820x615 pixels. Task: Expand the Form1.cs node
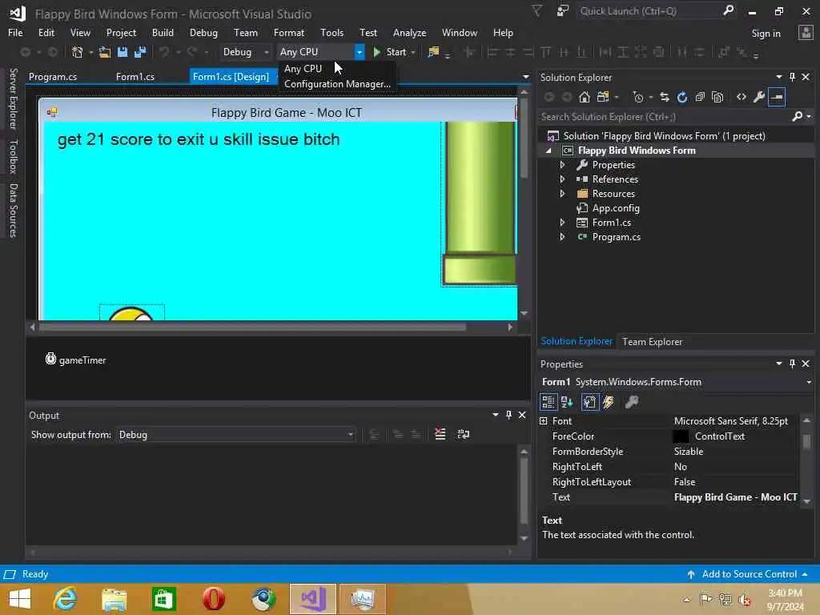coord(562,223)
